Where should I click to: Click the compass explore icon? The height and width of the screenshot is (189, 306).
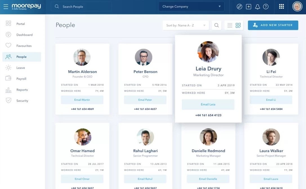[x=239, y=7]
